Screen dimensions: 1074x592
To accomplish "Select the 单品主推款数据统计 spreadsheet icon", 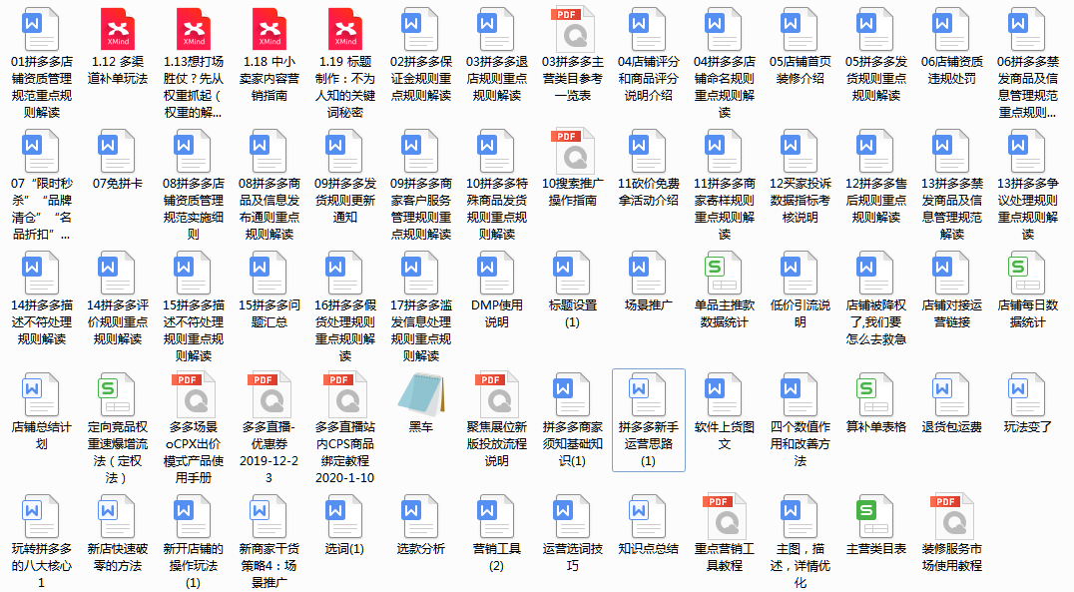I will pos(724,273).
